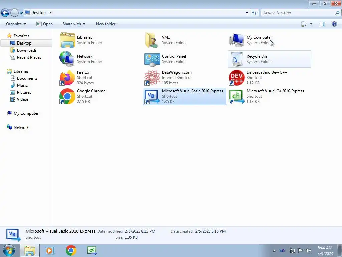The height and width of the screenshot is (257, 342).
Task: Open Explorer help with question mark icon
Action: [334, 24]
